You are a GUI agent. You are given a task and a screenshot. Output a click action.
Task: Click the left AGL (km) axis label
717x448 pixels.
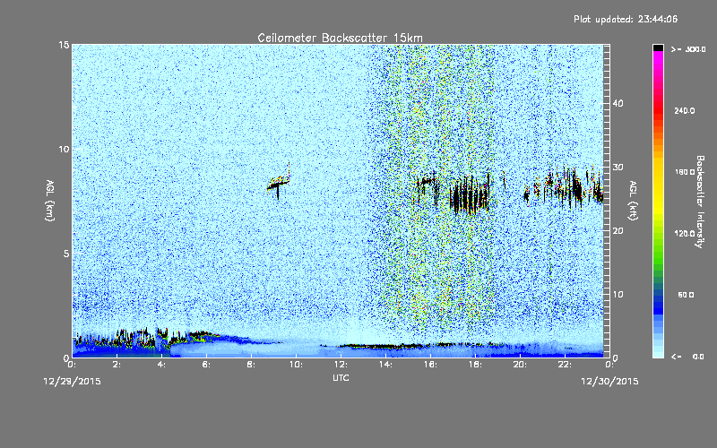pyautogui.click(x=50, y=201)
